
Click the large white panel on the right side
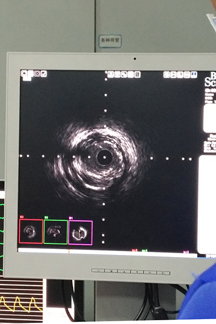pos(207,205)
